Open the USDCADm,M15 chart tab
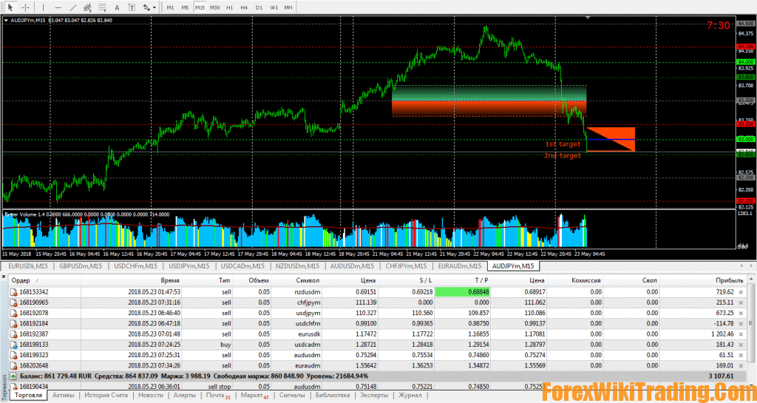Viewport: 757px width, 403px height. pos(242,266)
